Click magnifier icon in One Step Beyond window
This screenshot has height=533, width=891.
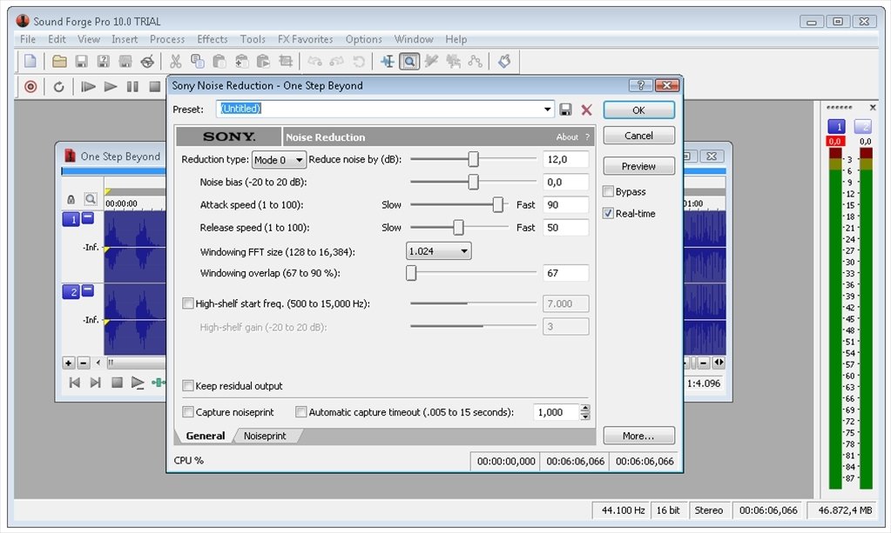pos(91,199)
